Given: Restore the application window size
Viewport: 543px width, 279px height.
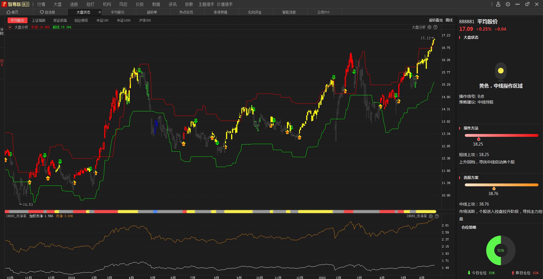Looking at the screenshot, I should pyautogui.click(x=527, y=4).
